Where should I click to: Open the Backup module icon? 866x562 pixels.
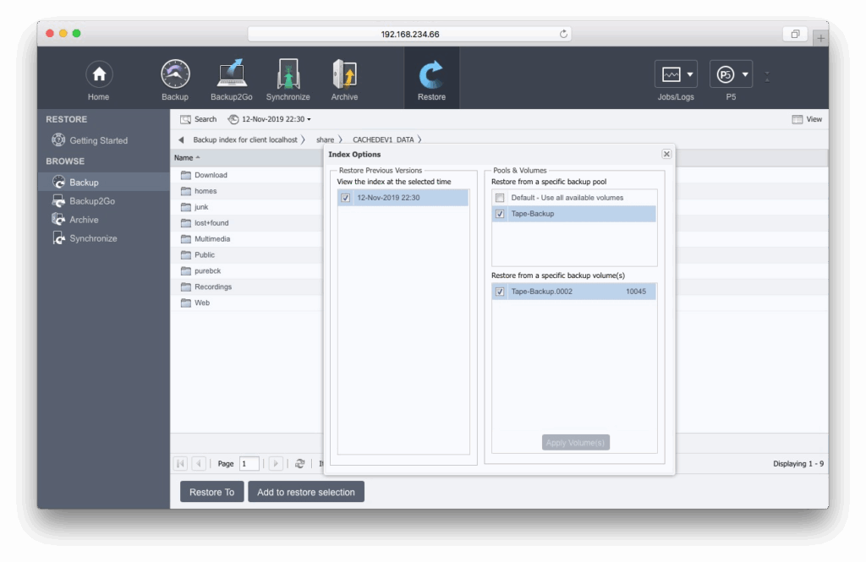(x=175, y=75)
